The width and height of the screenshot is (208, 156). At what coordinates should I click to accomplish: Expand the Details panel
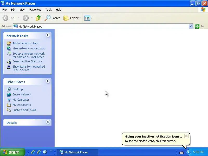coord(48,122)
